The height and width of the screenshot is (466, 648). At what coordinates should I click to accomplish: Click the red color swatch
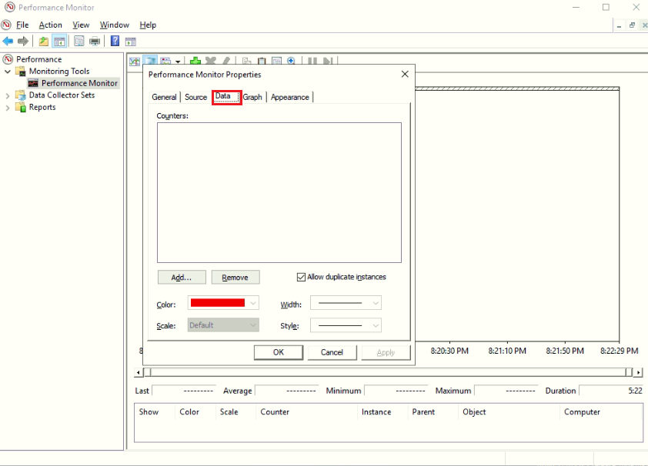[218, 303]
